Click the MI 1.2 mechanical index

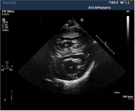(x=125, y=3)
